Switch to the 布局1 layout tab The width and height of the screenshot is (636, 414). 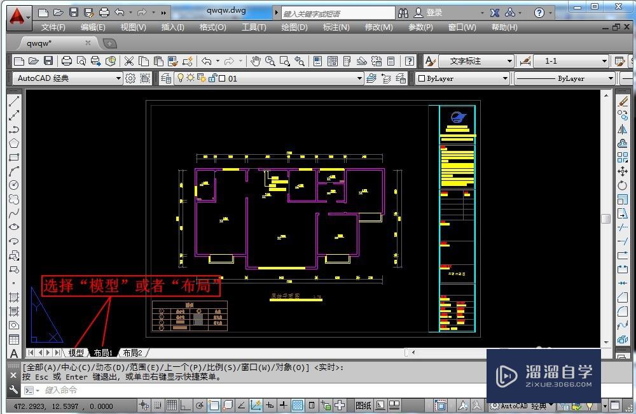point(102,353)
